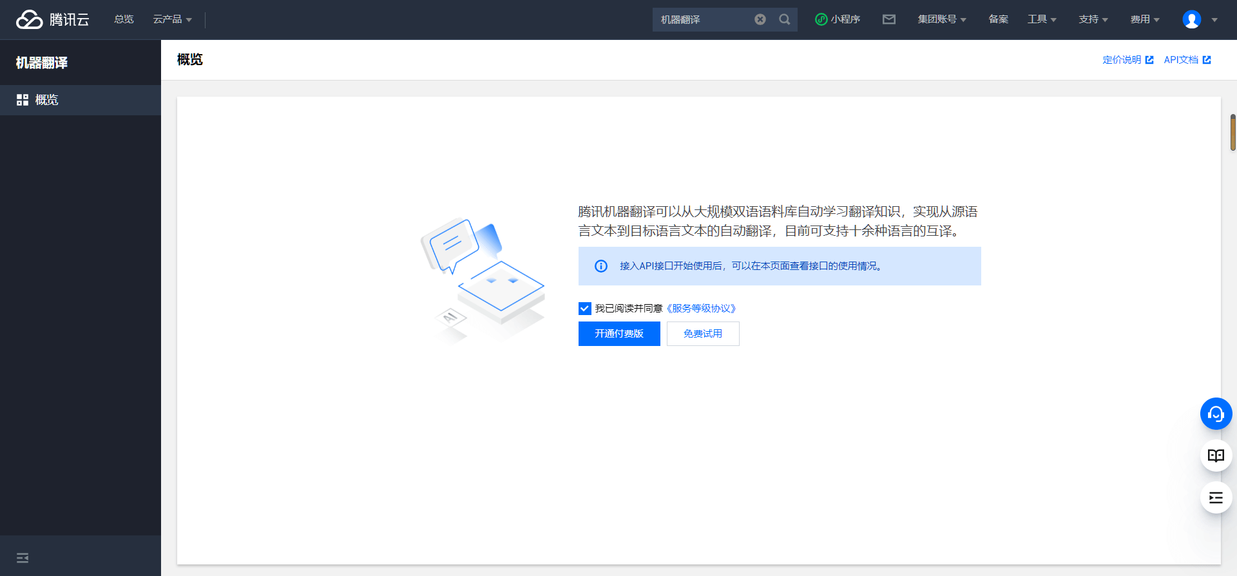1237x576 pixels.
Task: Open account dropdown arrow beside avatar
Action: point(1214,20)
